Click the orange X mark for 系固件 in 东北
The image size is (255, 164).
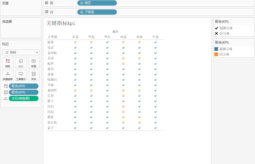(75, 90)
